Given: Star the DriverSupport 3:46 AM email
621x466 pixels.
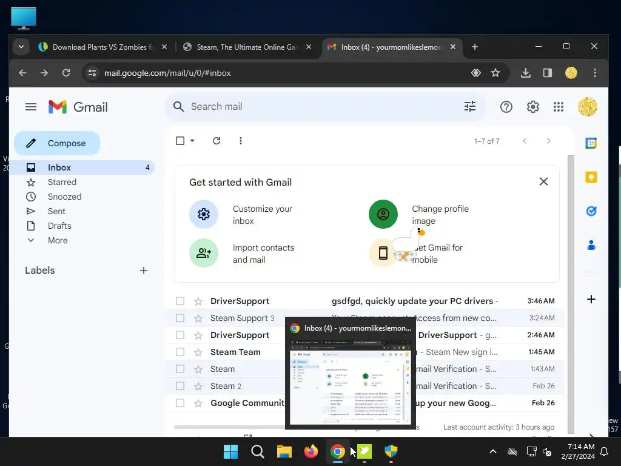Looking at the screenshot, I should (198, 302).
